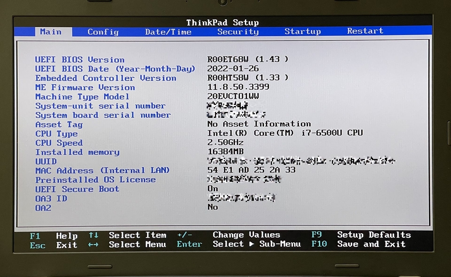Click Machine Type Model label
Image resolution: width=451 pixels, height=277 pixels.
(x=82, y=97)
